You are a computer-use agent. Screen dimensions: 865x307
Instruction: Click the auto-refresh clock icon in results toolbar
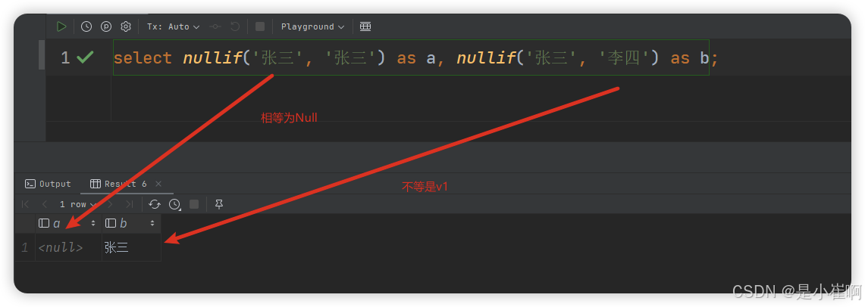[174, 204]
